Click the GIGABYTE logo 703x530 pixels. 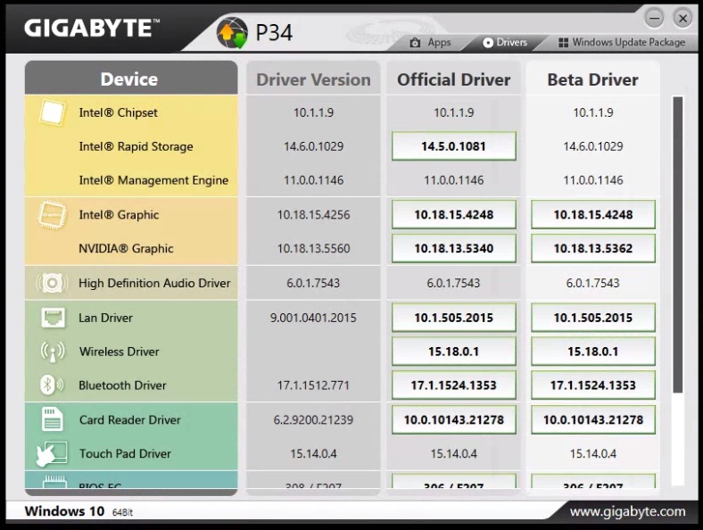(92, 28)
